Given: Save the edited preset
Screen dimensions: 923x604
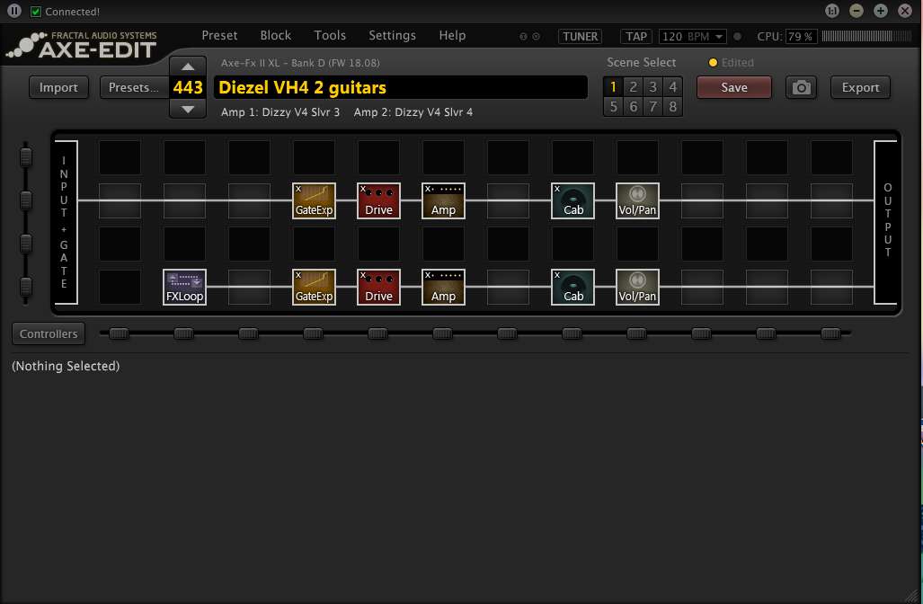Looking at the screenshot, I should pyautogui.click(x=734, y=87).
